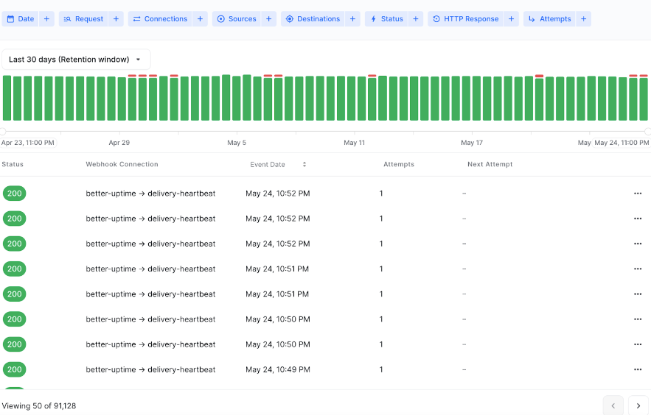Expand the Last 30 days range dropdown

pyautogui.click(x=76, y=59)
